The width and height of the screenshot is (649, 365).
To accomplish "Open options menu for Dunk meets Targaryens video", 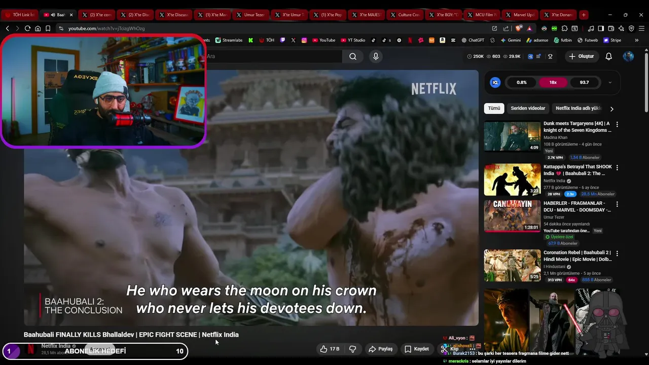I will pos(617,124).
